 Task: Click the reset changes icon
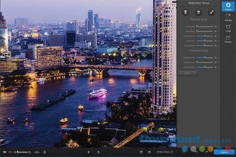pos(184,152)
